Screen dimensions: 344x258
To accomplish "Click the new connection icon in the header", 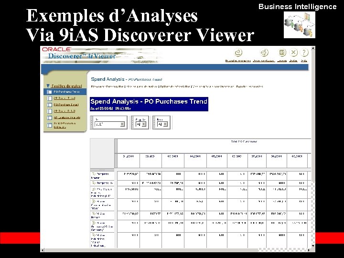I will (x=238, y=53).
